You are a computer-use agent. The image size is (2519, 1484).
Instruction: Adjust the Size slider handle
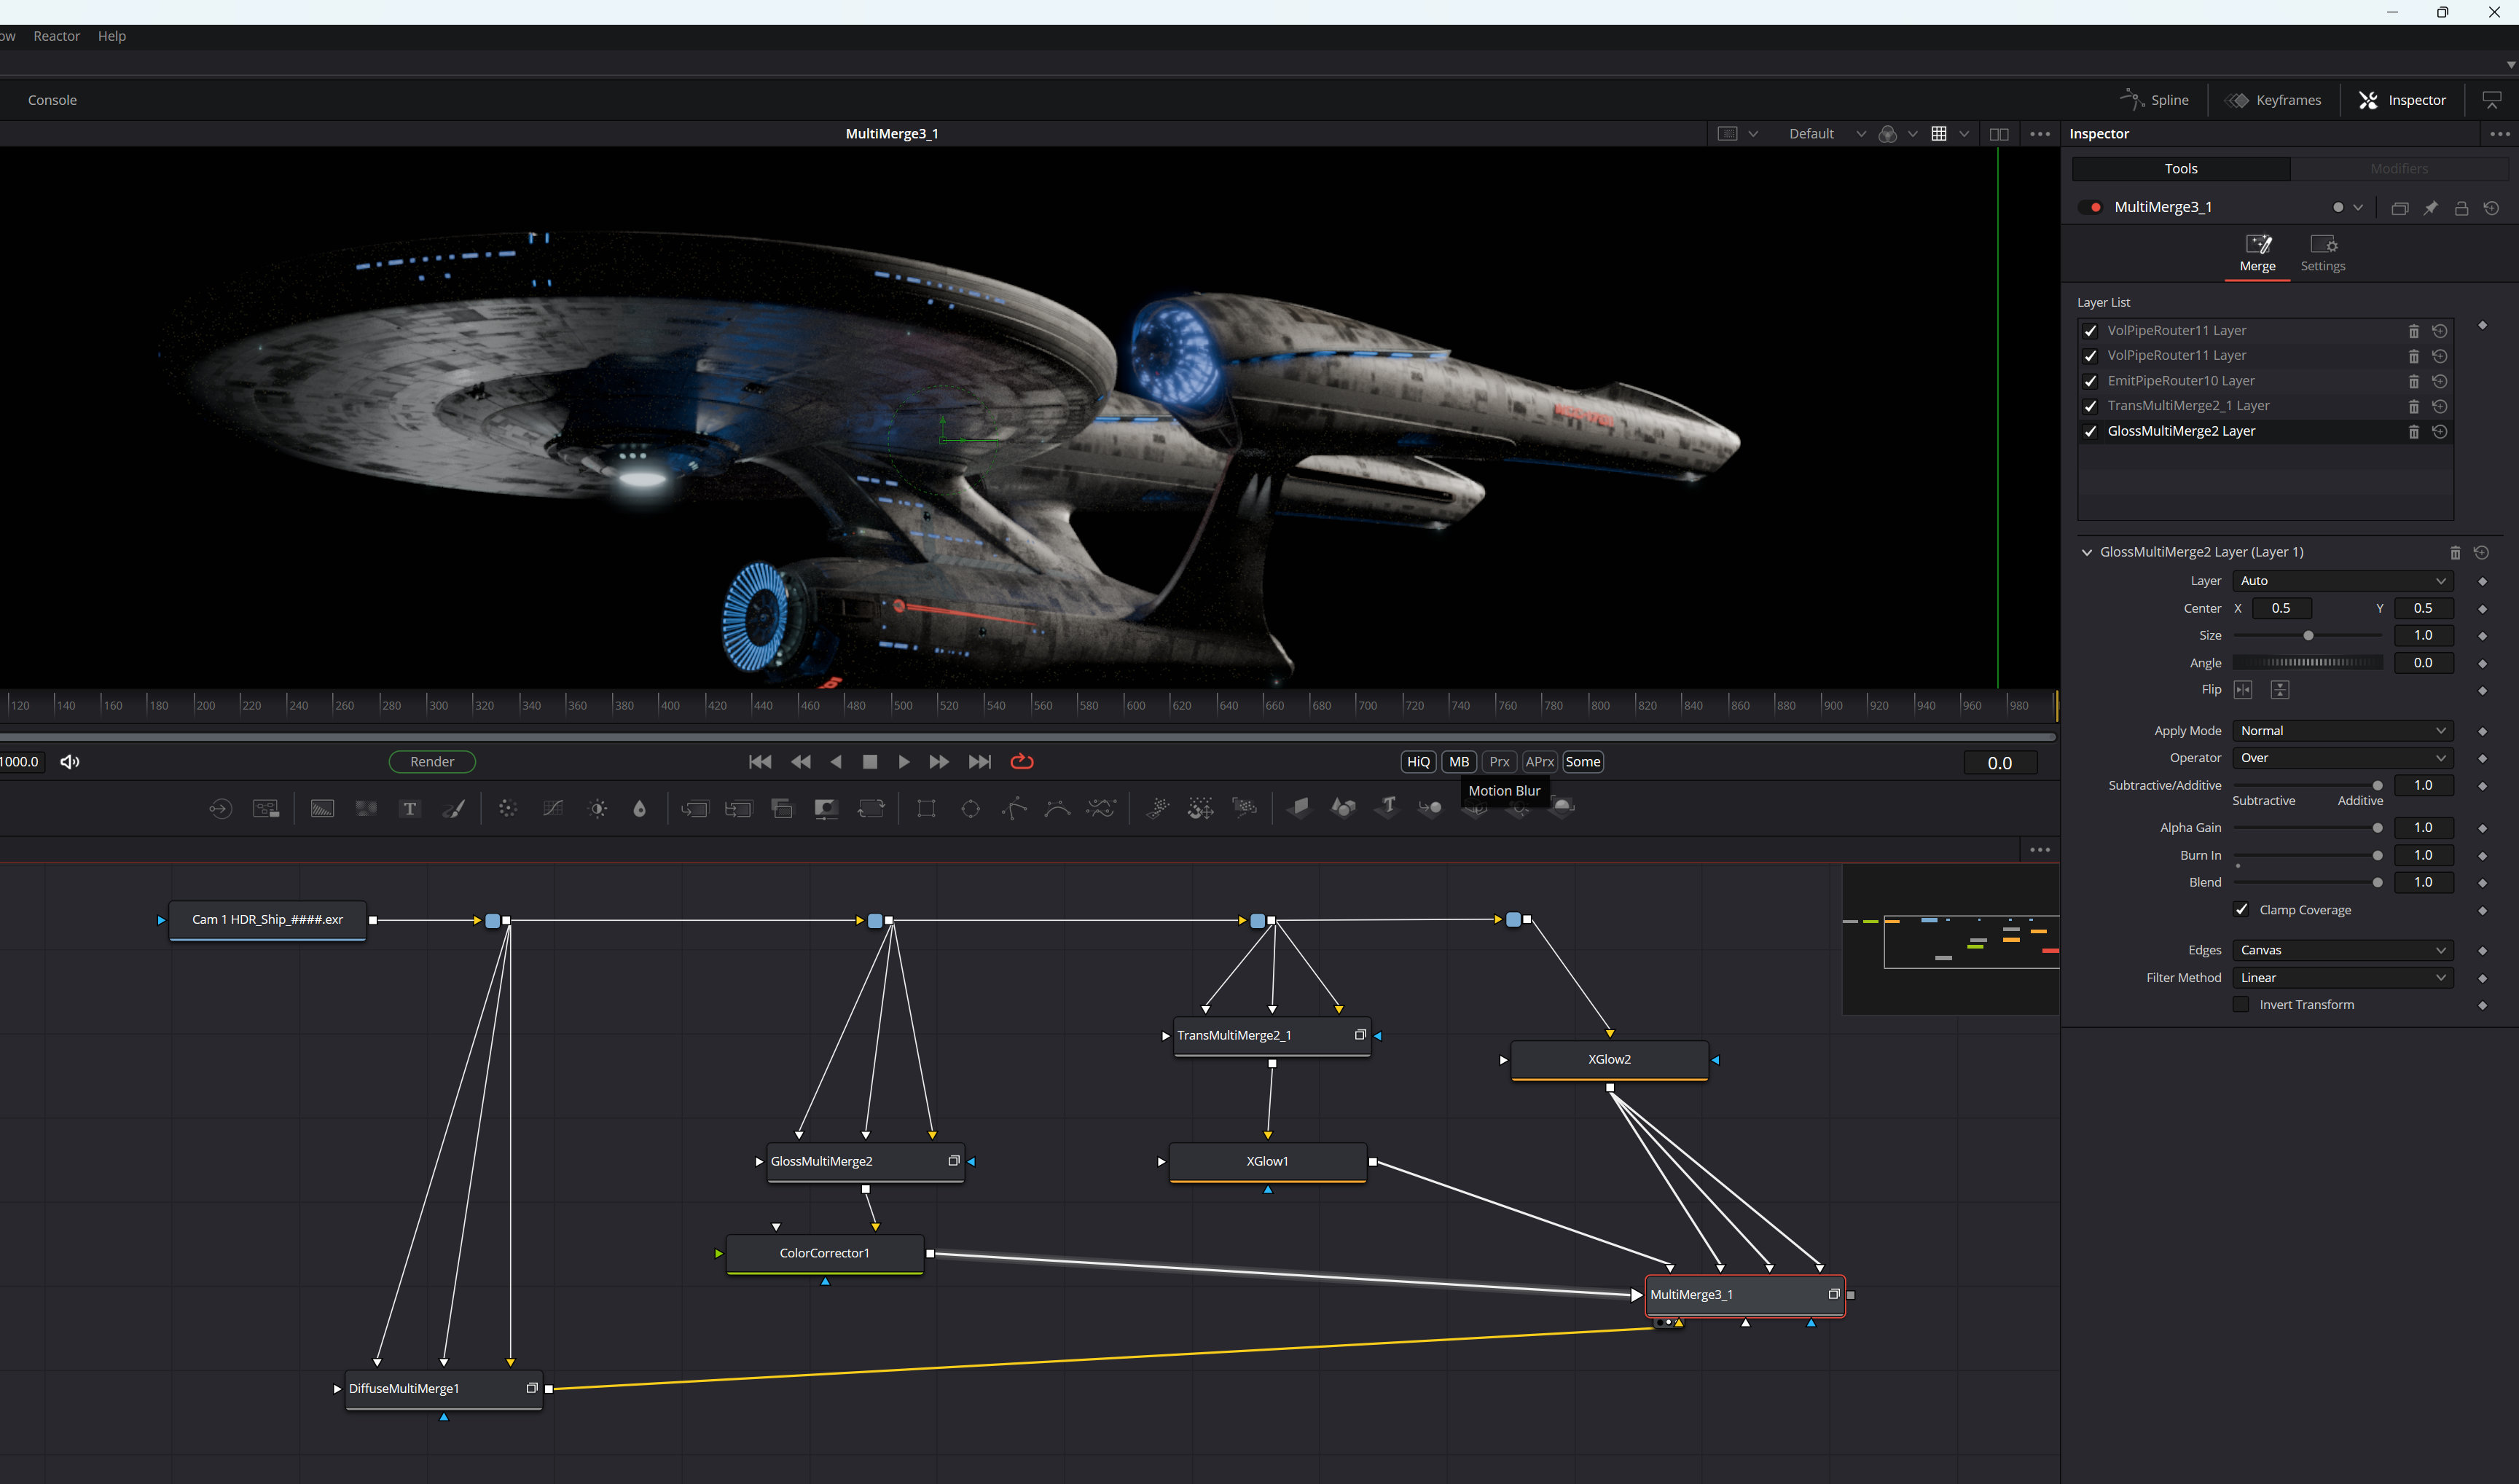2308,636
